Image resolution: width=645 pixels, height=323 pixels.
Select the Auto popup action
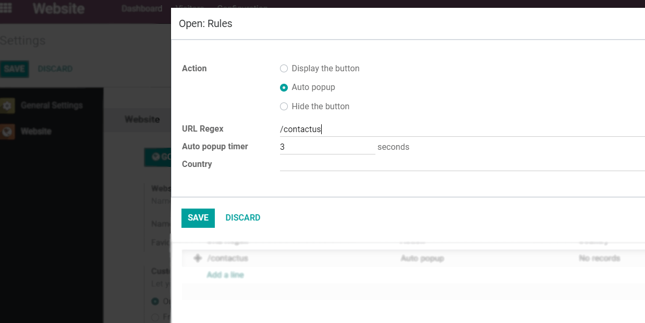coord(284,87)
